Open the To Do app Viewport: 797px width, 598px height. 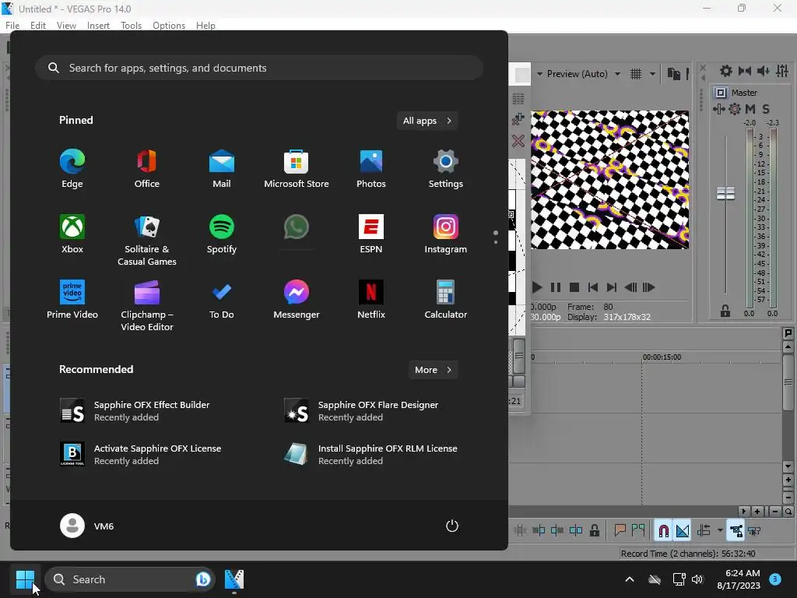pyautogui.click(x=222, y=300)
